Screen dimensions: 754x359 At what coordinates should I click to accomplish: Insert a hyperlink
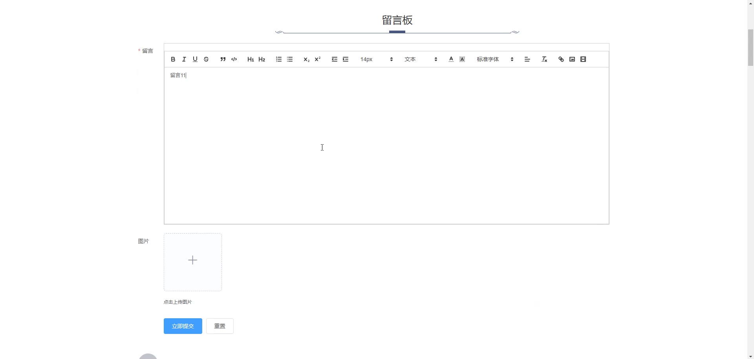pos(561,59)
